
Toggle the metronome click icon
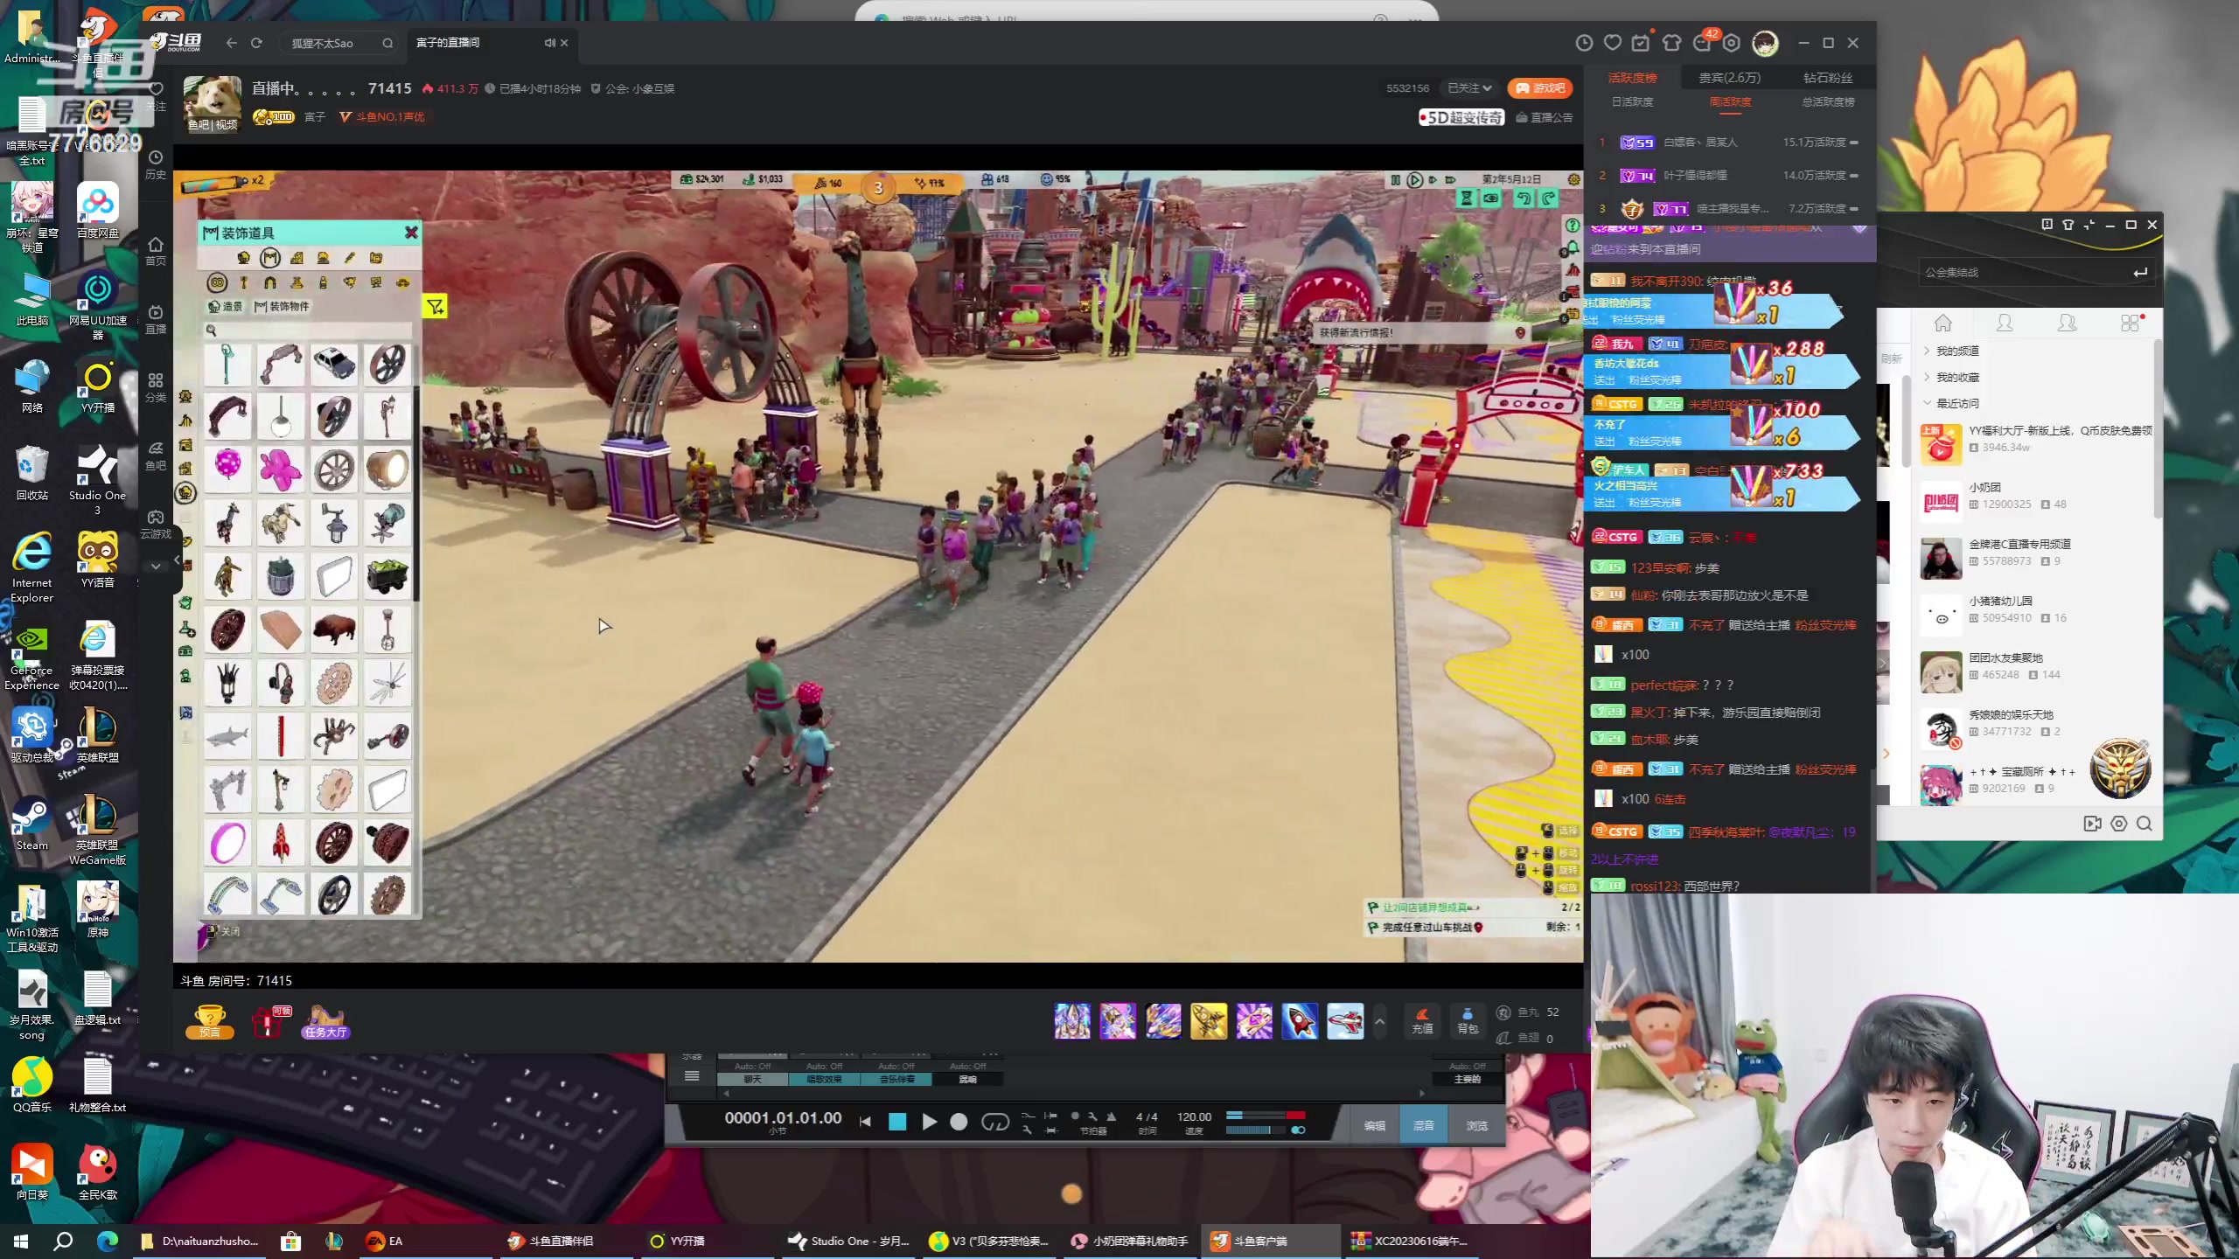1111,1116
